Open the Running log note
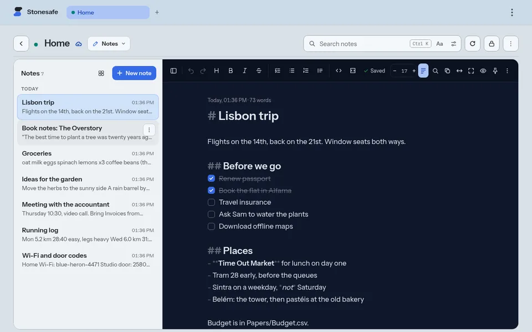532x332 pixels. point(88,235)
